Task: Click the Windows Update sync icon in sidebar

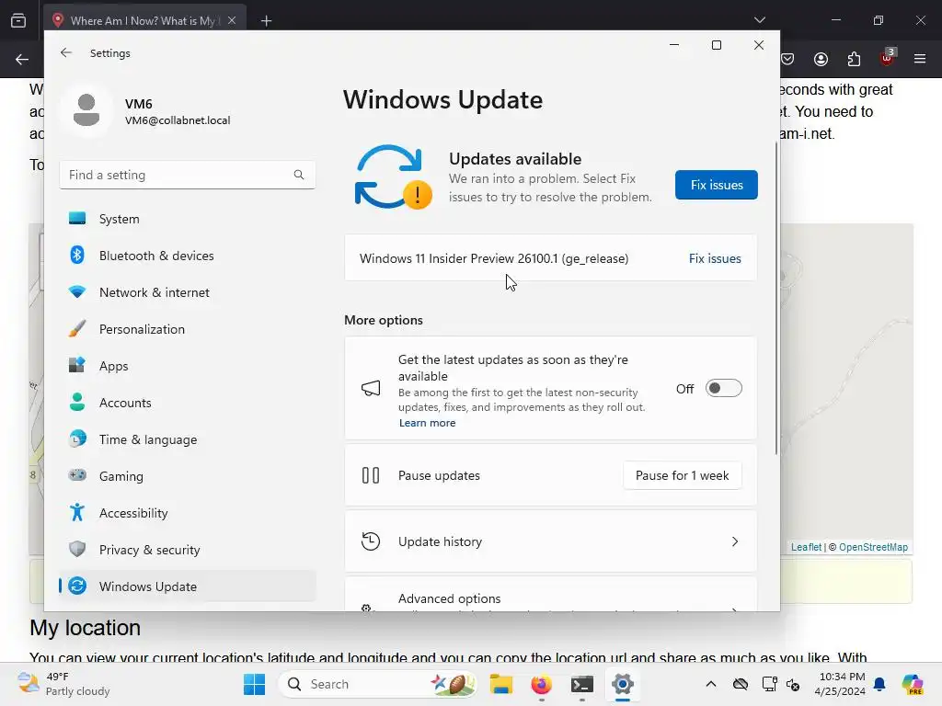Action: click(77, 586)
